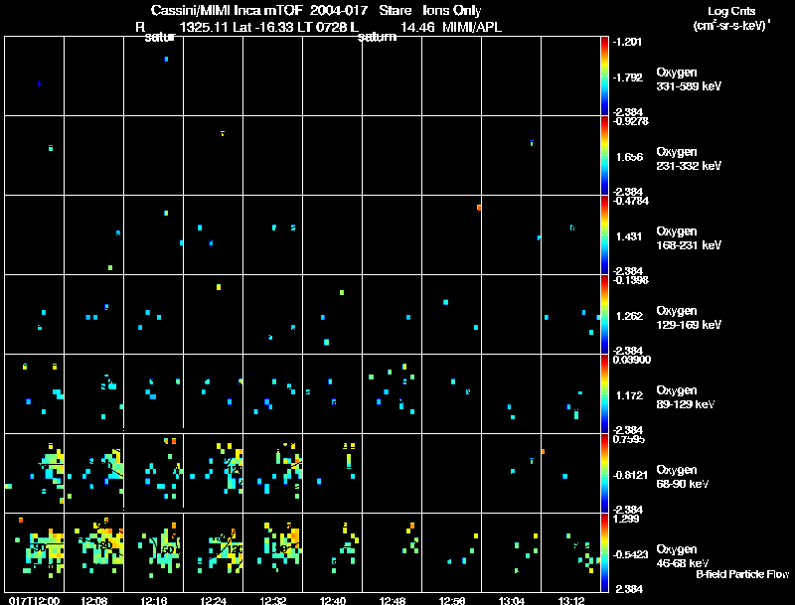795x605 pixels.
Task: Click the '12:32' time axis label
Action: click(272, 600)
